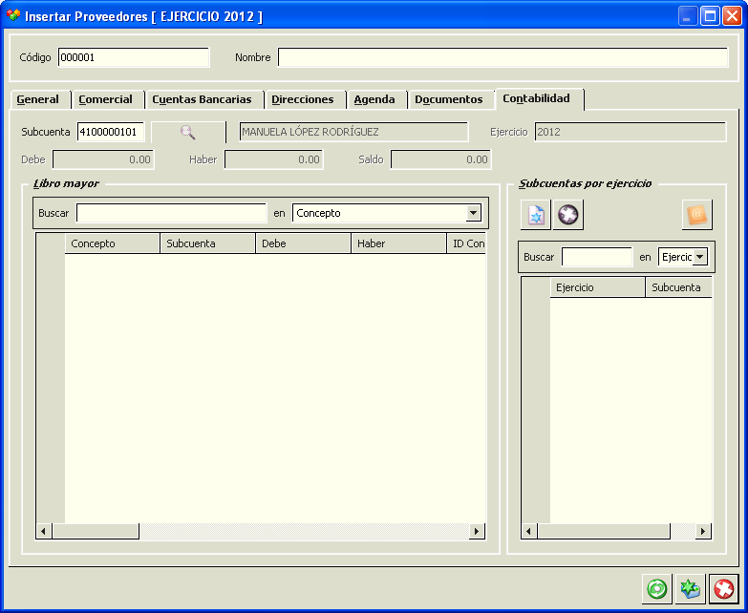
Task: Click the Subcuenta column header in Libro mayor
Action: coord(207,243)
